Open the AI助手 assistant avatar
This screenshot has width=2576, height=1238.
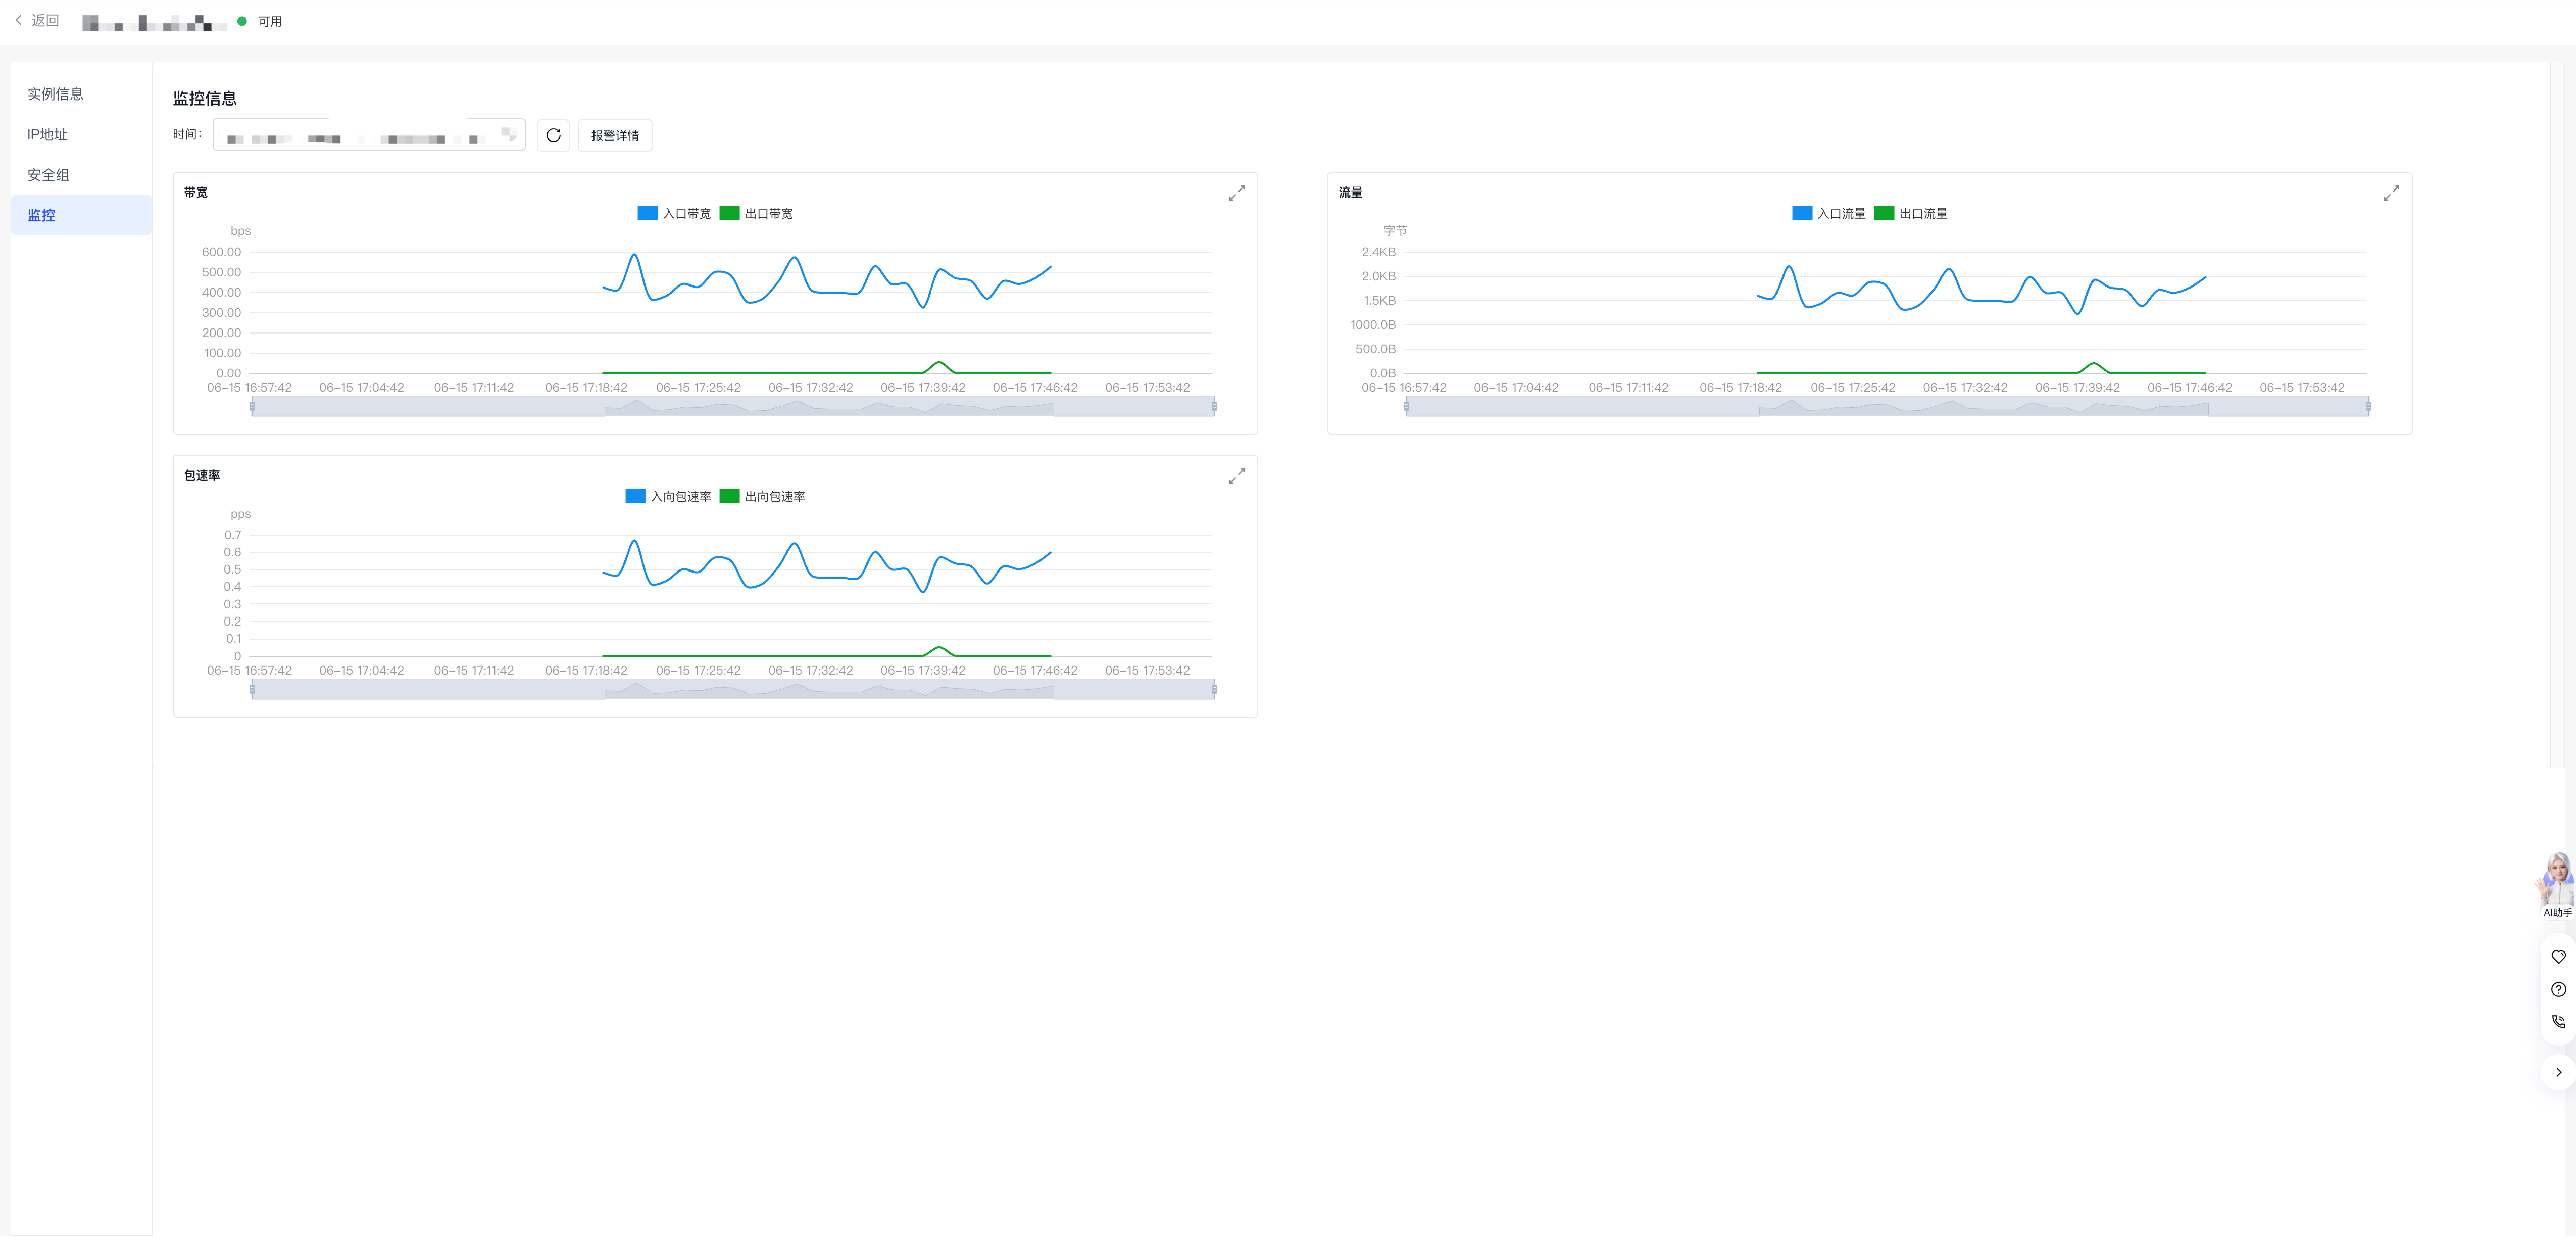click(2558, 885)
